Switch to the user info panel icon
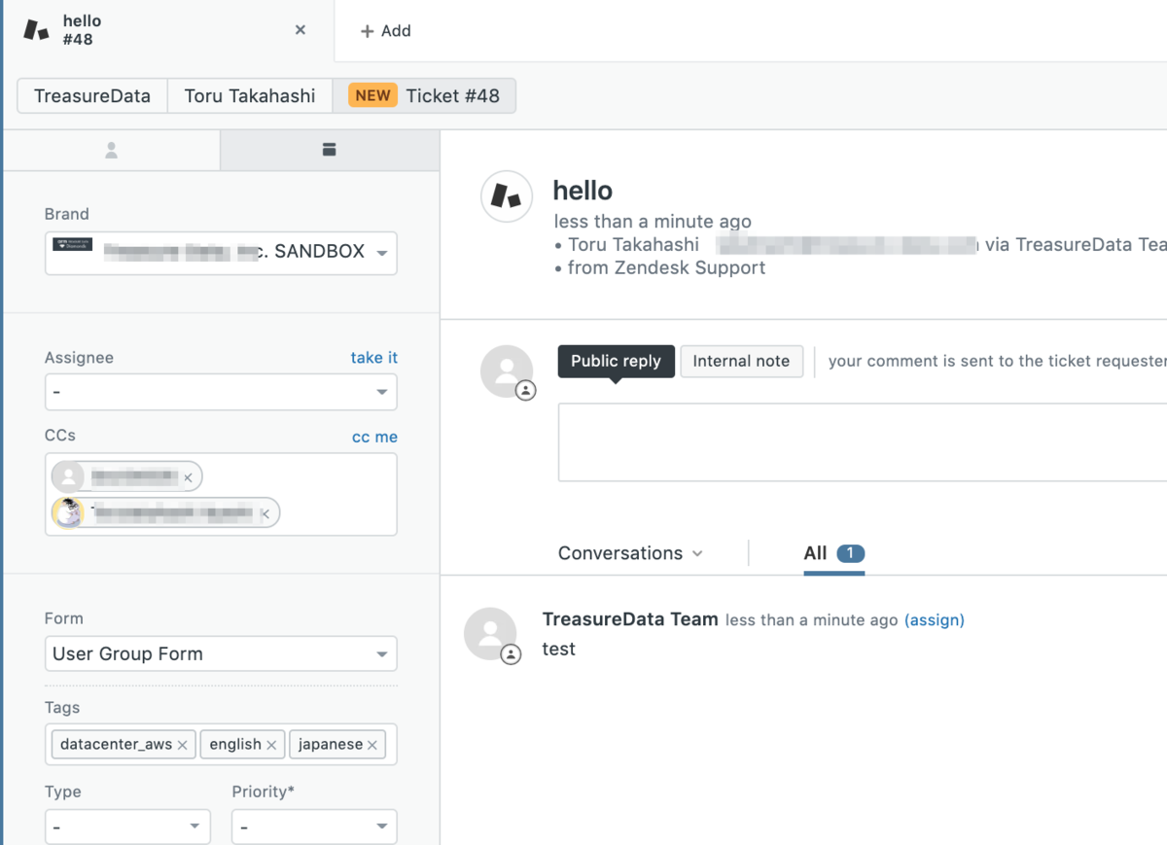The image size is (1167, 845). tap(112, 150)
